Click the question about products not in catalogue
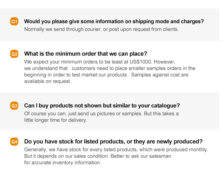The width and height of the screenshot is (224, 172). coord(102,106)
